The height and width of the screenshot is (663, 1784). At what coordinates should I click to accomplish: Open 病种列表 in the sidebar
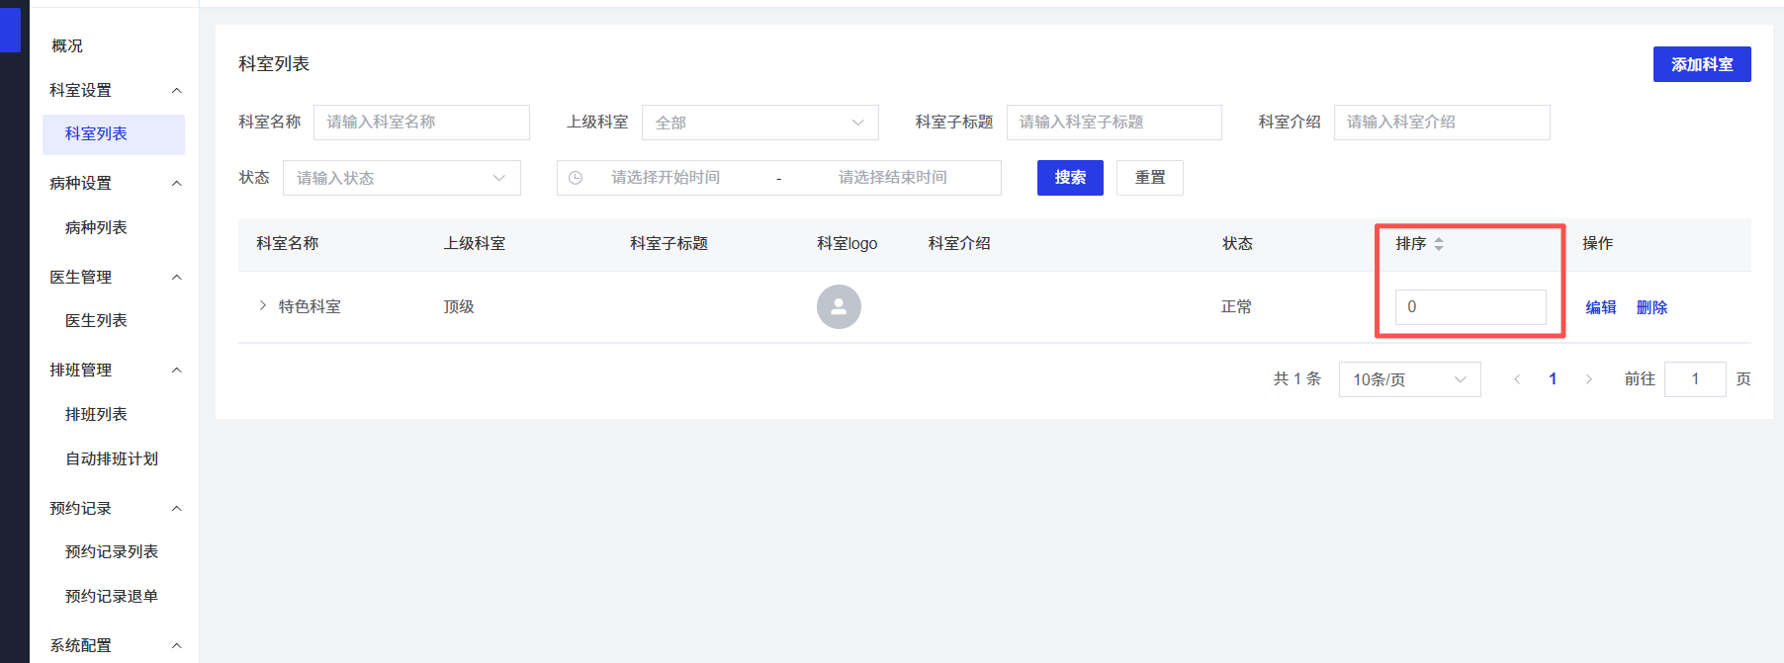coord(96,228)
